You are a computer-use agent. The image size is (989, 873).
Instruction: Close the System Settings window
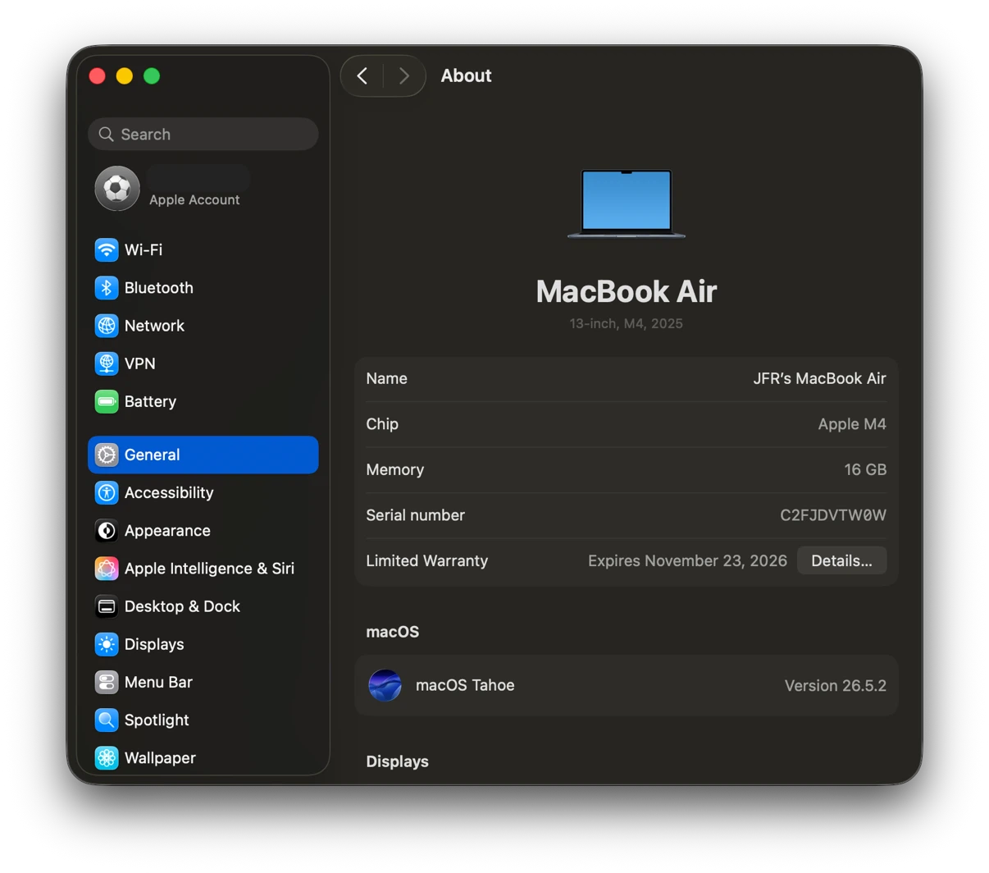tap(98, 75)
